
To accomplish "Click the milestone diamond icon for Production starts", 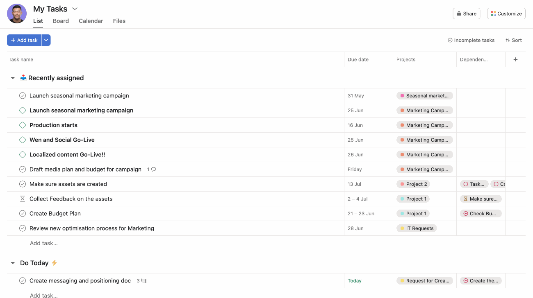I will click(23, 125).
